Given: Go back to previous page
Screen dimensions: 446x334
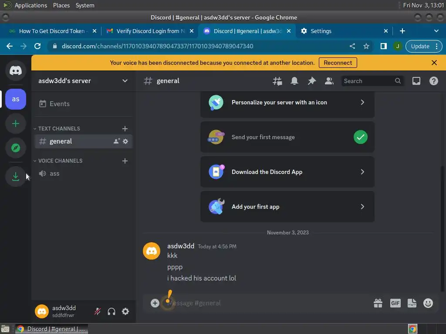Looking at the screenshot, I should pos(10,46).
